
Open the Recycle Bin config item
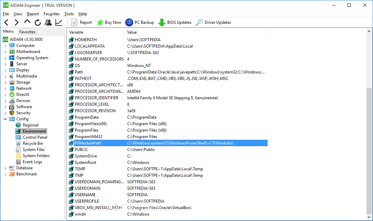click(x=33, y=143)
